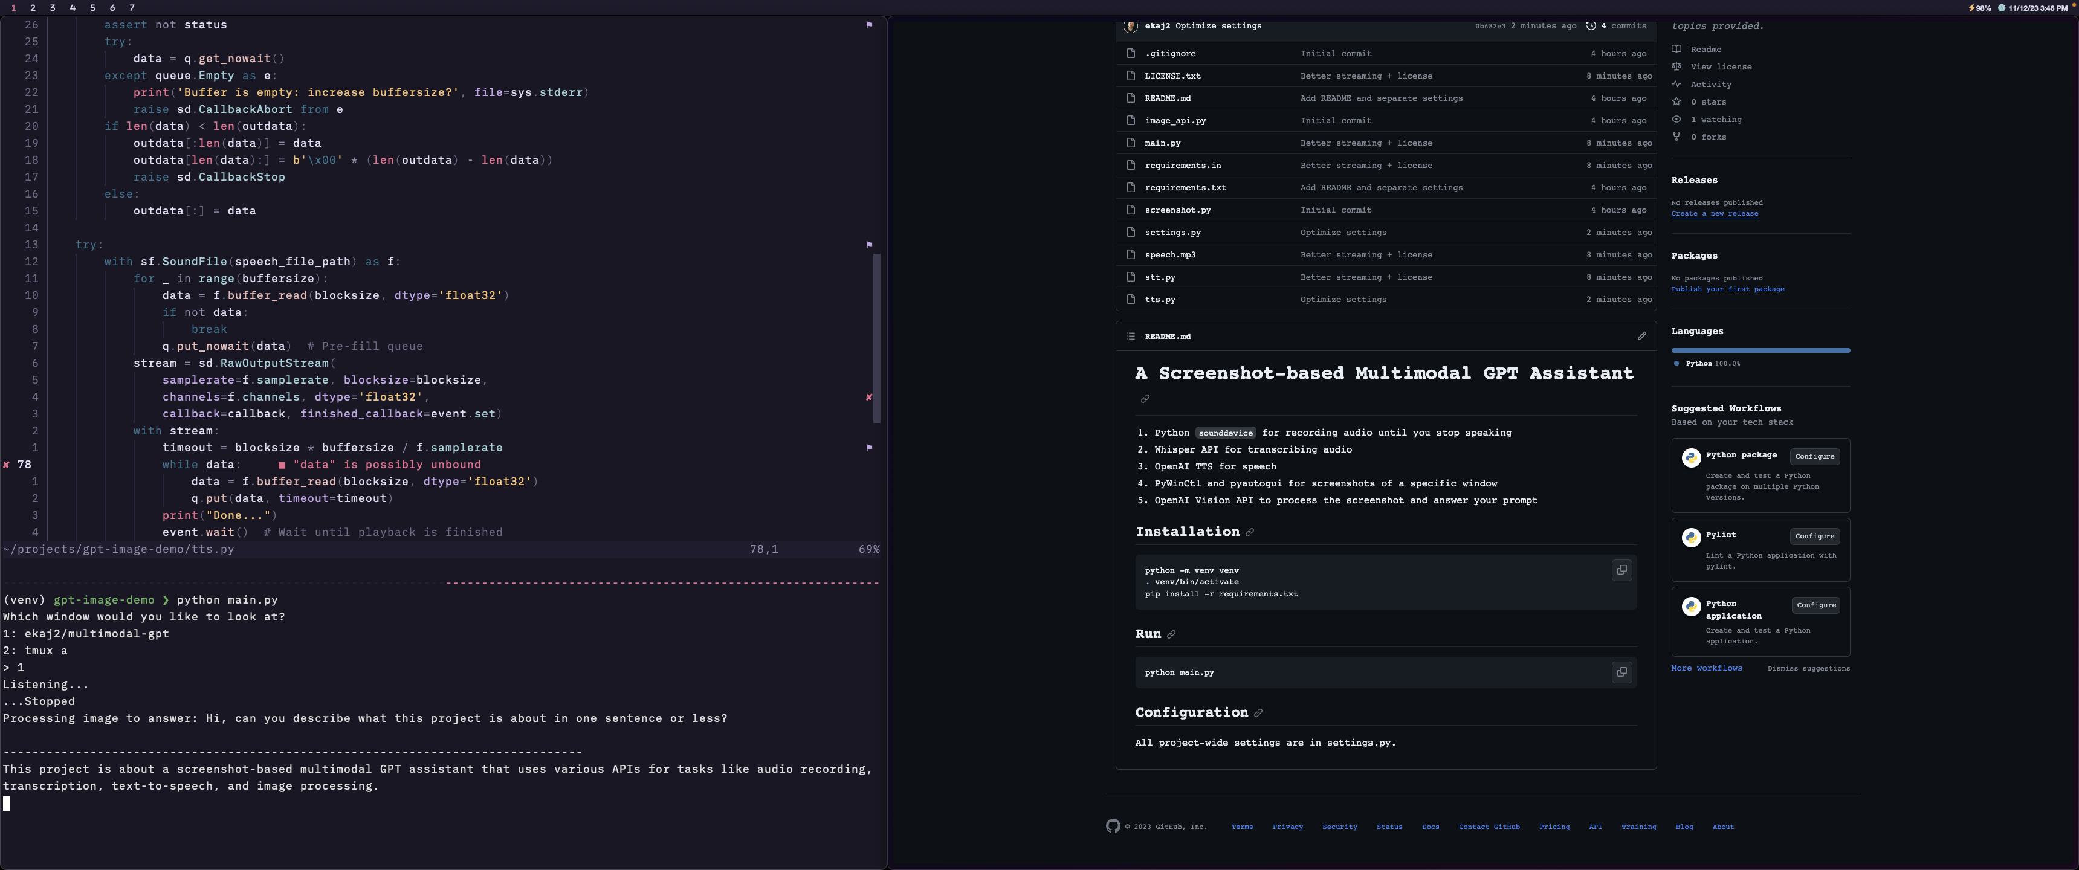The image size is (2079, 870).
Task: Click the GitHub logo in the footer
Action: (1113, 826)
